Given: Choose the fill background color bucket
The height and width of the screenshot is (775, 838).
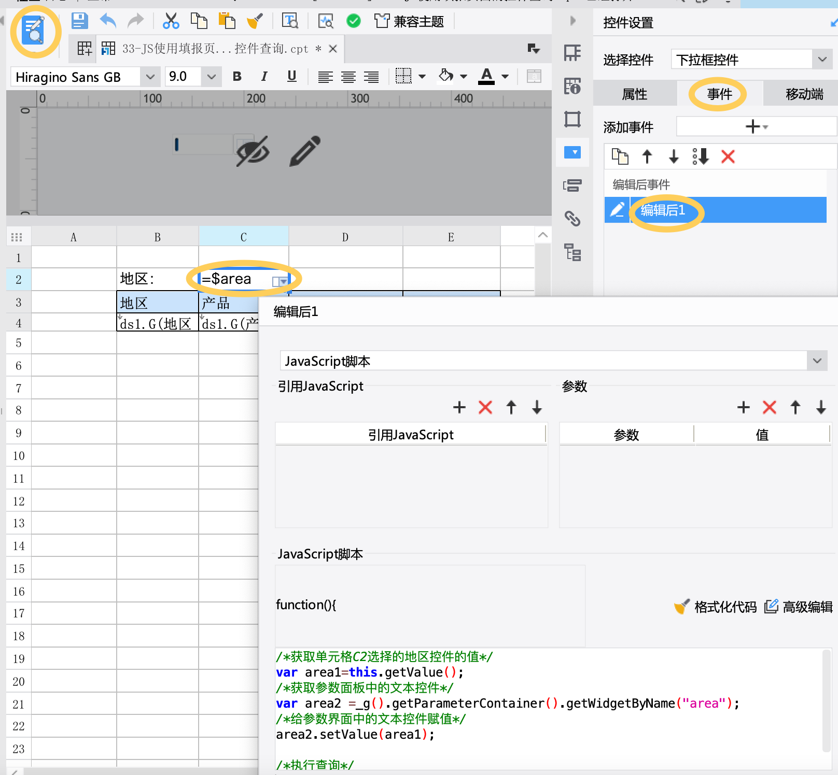Looking at the screenshot, I should pyautogui.click(x=446, y=76).
